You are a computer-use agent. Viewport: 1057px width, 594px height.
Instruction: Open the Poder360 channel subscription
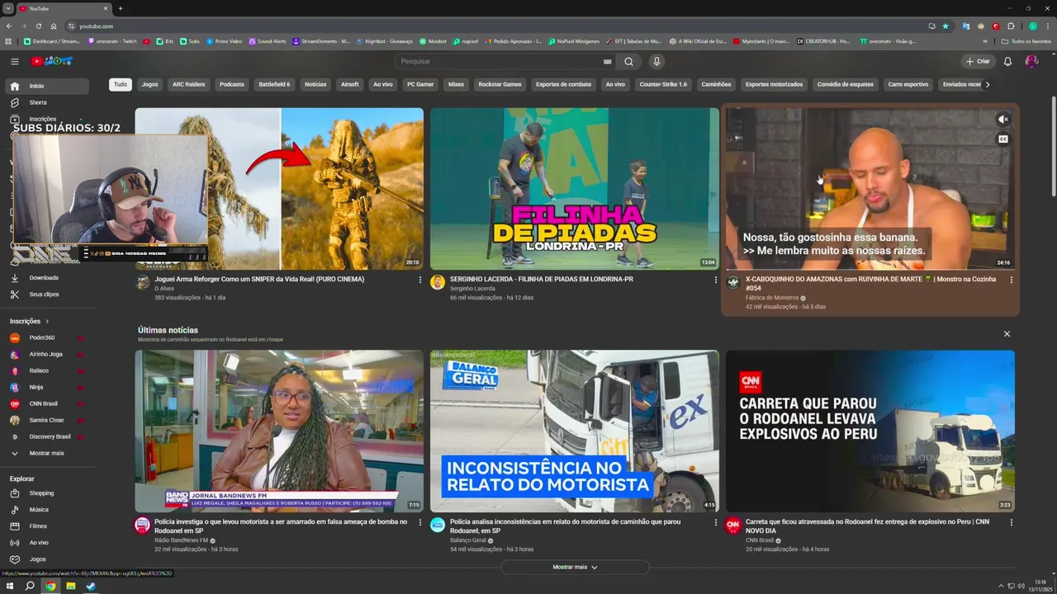coord(46,337)
